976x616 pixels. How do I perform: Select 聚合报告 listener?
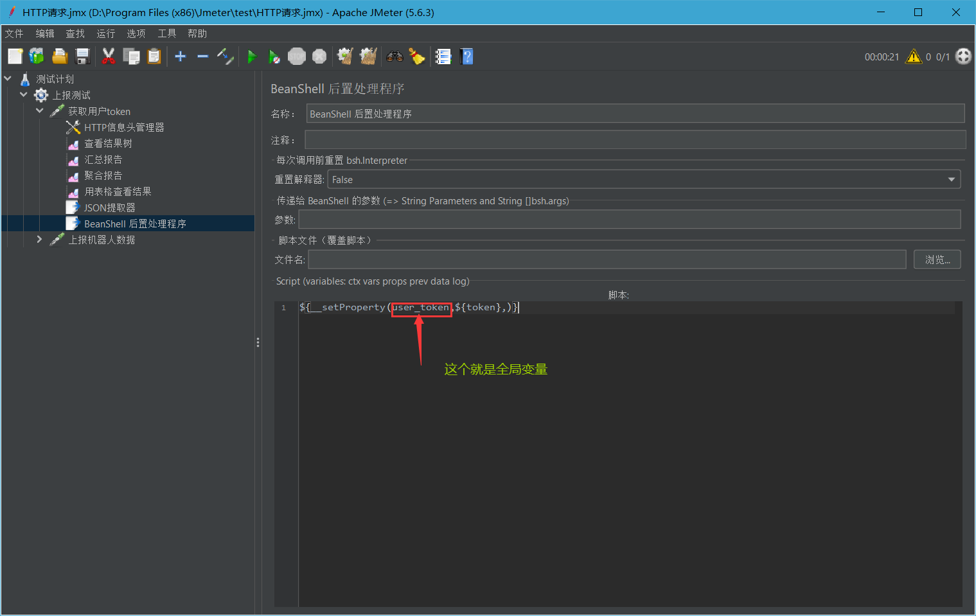[x=103, y=175]
